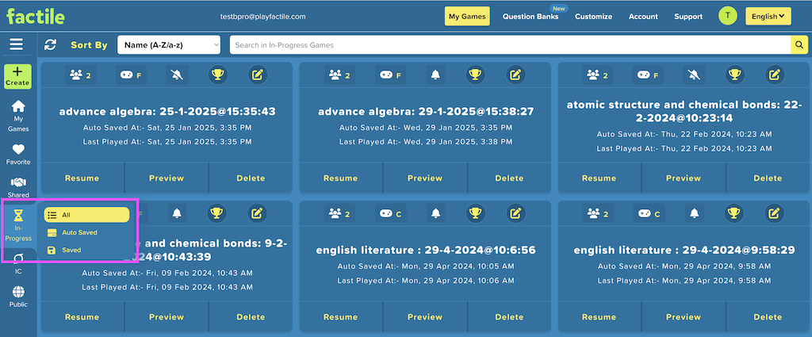This screenshot has height=337, width=812.
Task: Toggle muted bell on advance algebra 25-1-2025 card
Action: point(177,75)
